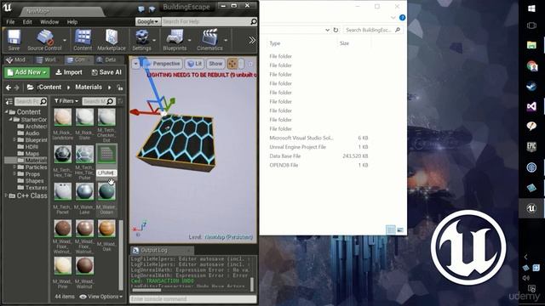Screen dimensions: 545x306
Task: Click the help search magnifier icon
Action: [x=254, y=21]
